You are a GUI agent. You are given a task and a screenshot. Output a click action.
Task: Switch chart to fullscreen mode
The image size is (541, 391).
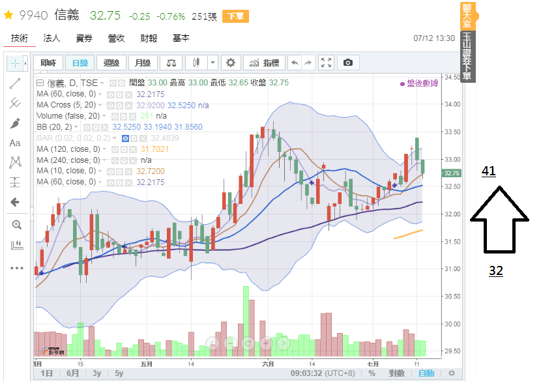326,63
